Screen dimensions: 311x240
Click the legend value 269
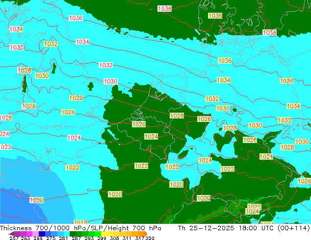pyautogui.click(x=38, y=238)
